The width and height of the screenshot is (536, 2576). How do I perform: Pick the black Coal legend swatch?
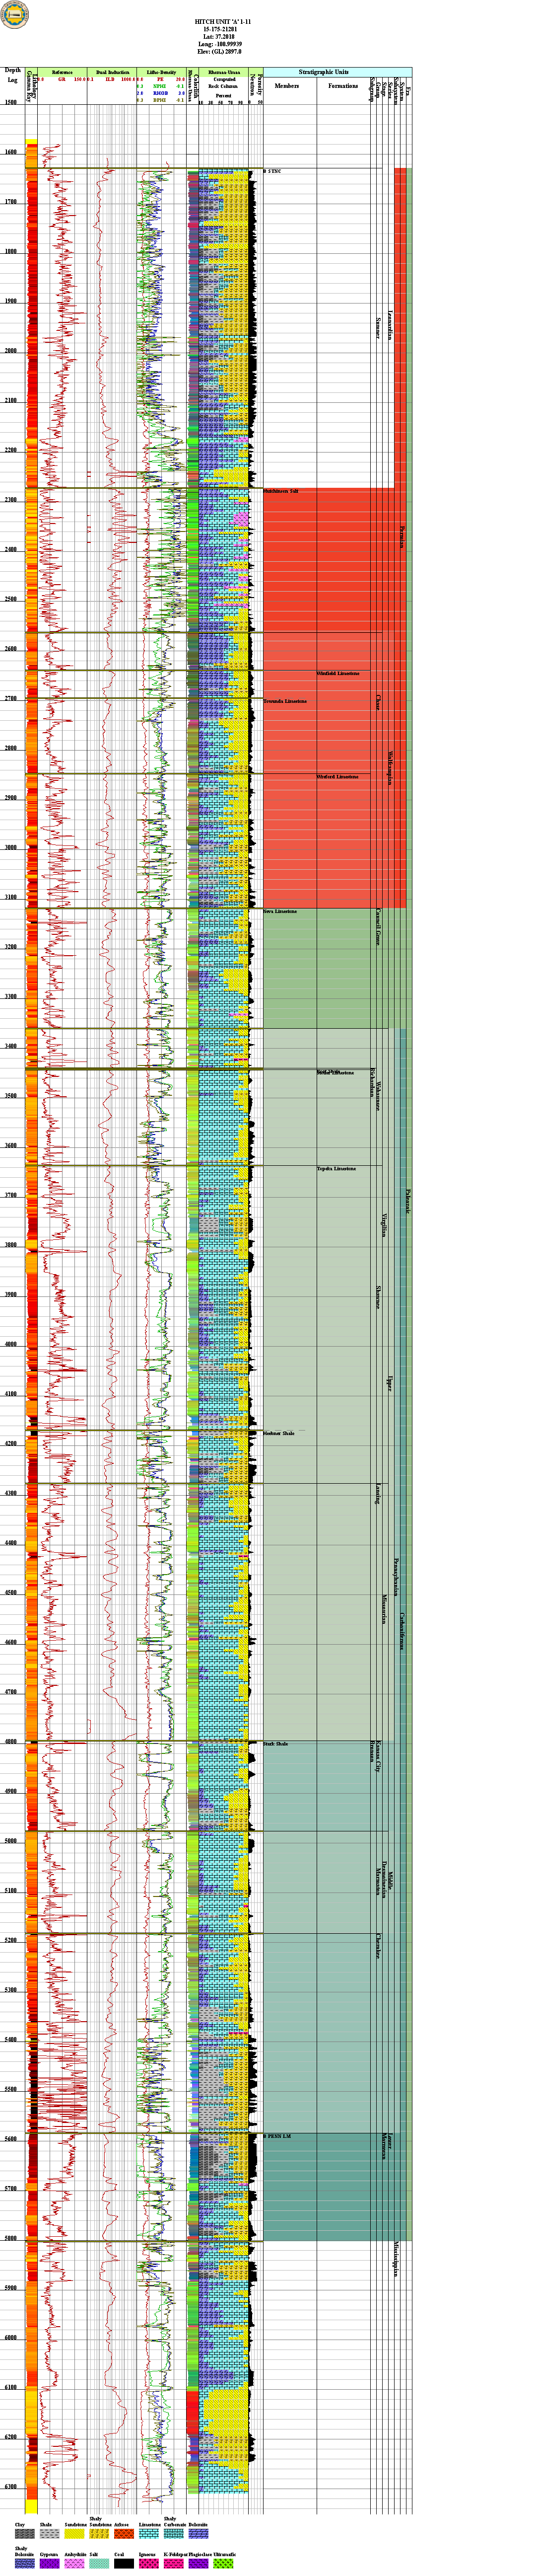pyautogui.click(x=124, y=2564)
